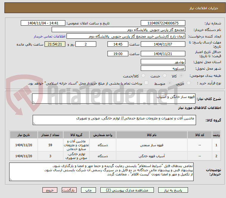The height and width of the screenshot is (198, 226).
Task: Click the شهر محل تحویل field عسلویه
Action: point(163,68)
